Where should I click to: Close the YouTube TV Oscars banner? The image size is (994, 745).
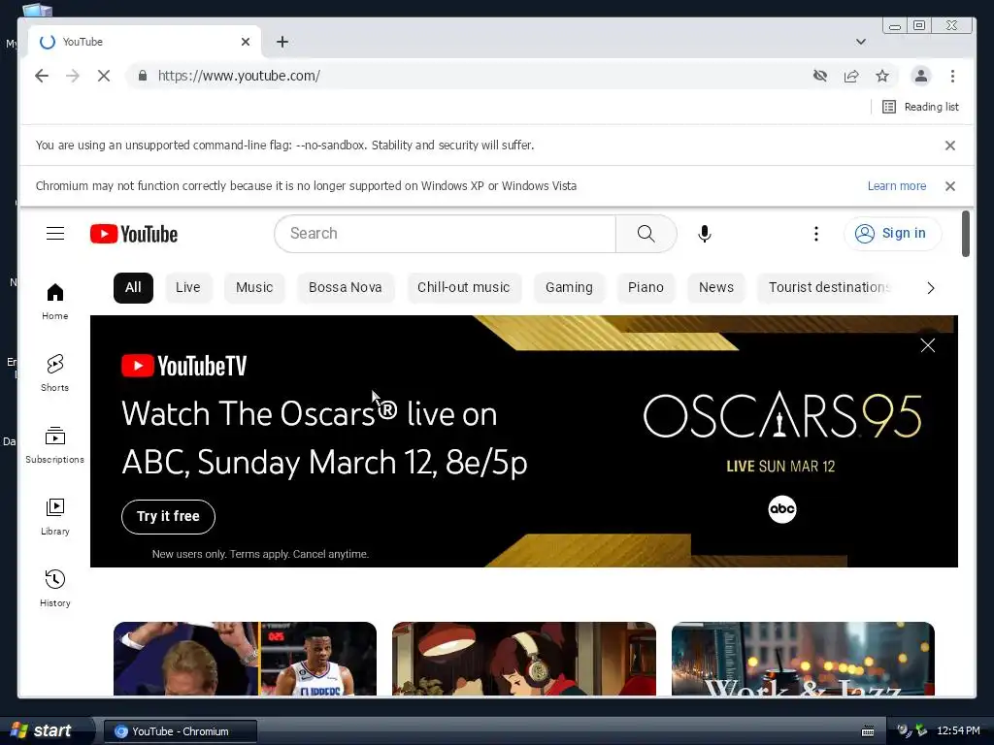927,345
